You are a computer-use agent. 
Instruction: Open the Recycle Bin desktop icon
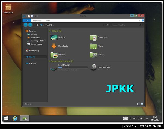(8, 9)
